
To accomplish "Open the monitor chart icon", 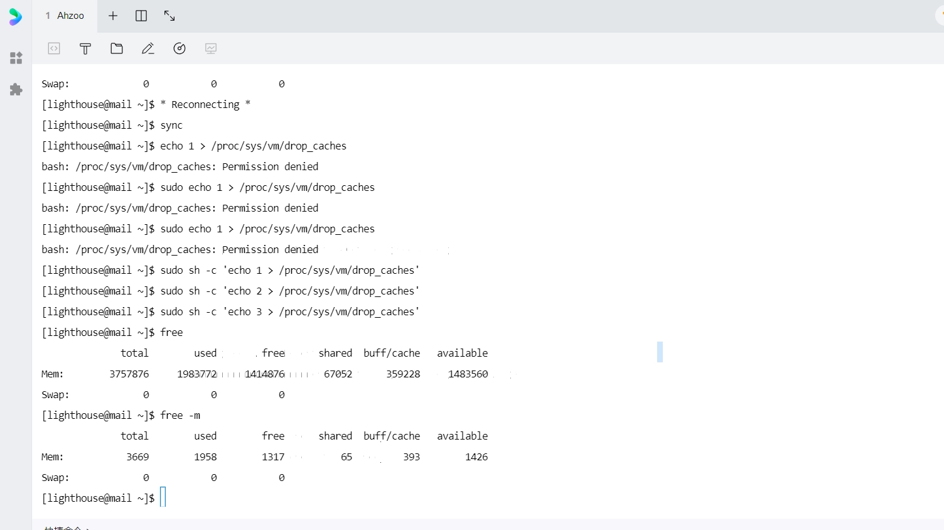I will click(211, 48).
